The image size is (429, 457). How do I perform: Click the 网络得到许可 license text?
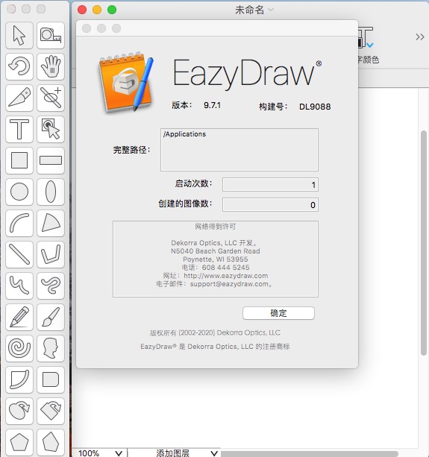(x=215, y=227)
